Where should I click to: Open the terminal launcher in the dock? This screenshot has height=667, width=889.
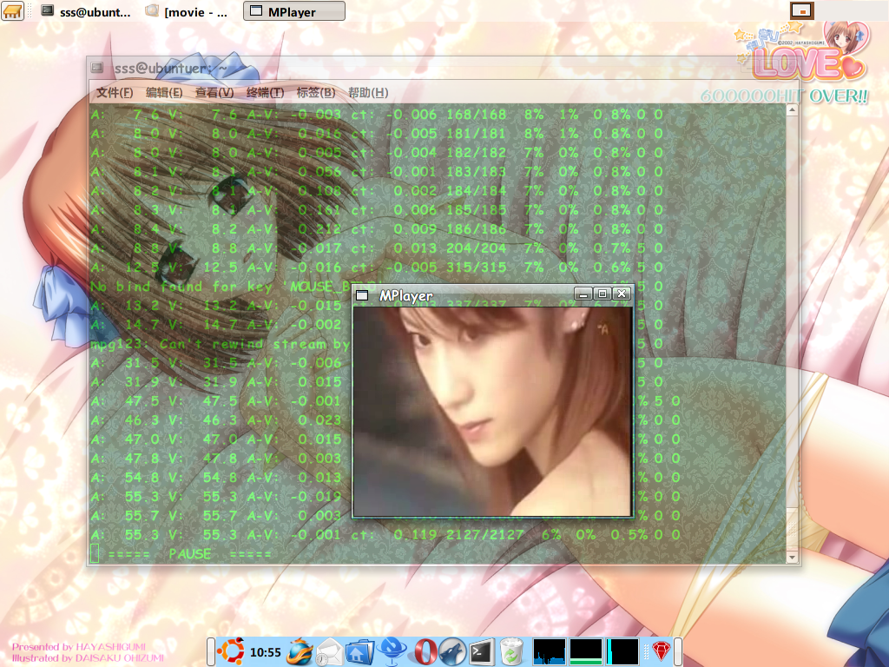481,651
